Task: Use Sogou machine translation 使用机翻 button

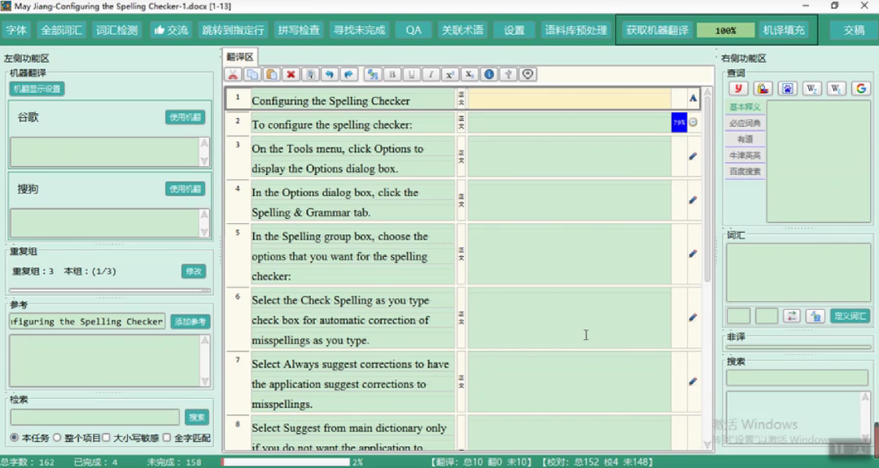Action: [x=185, y=189]
